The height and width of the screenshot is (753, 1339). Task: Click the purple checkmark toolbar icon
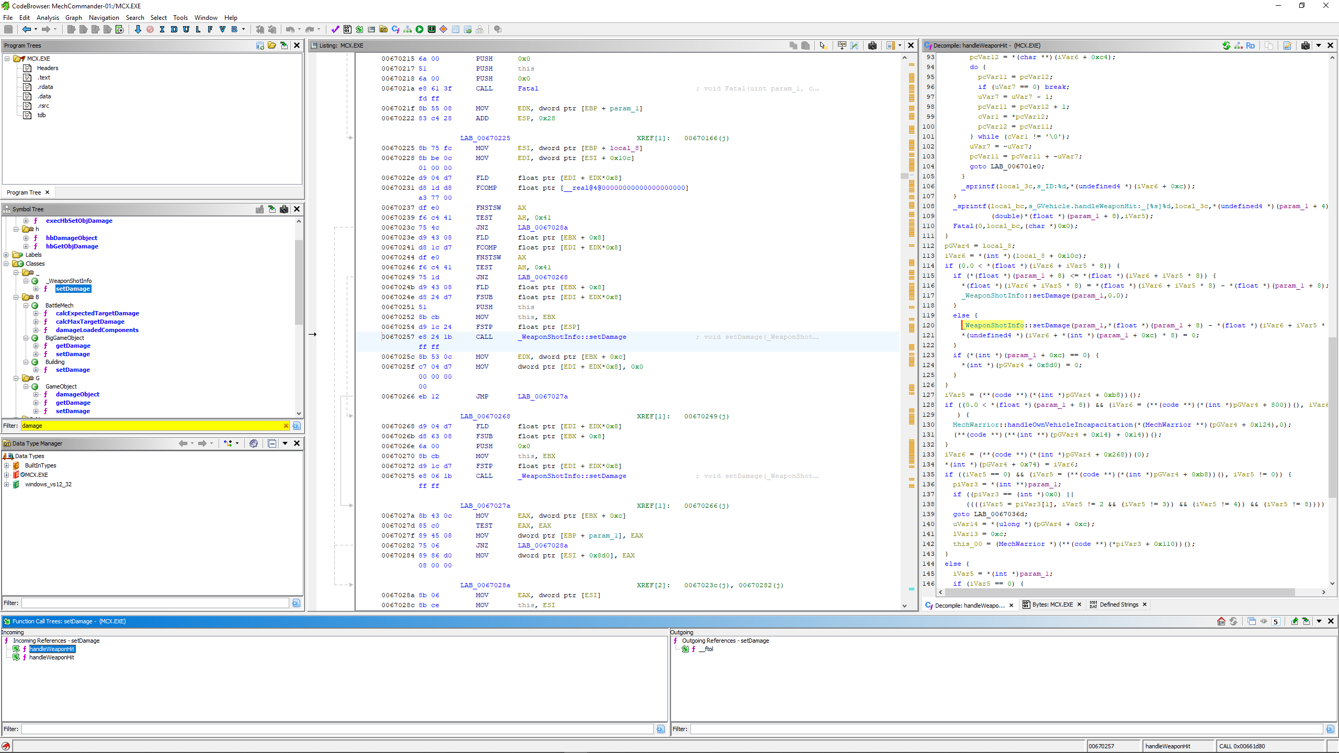[335, 29]
